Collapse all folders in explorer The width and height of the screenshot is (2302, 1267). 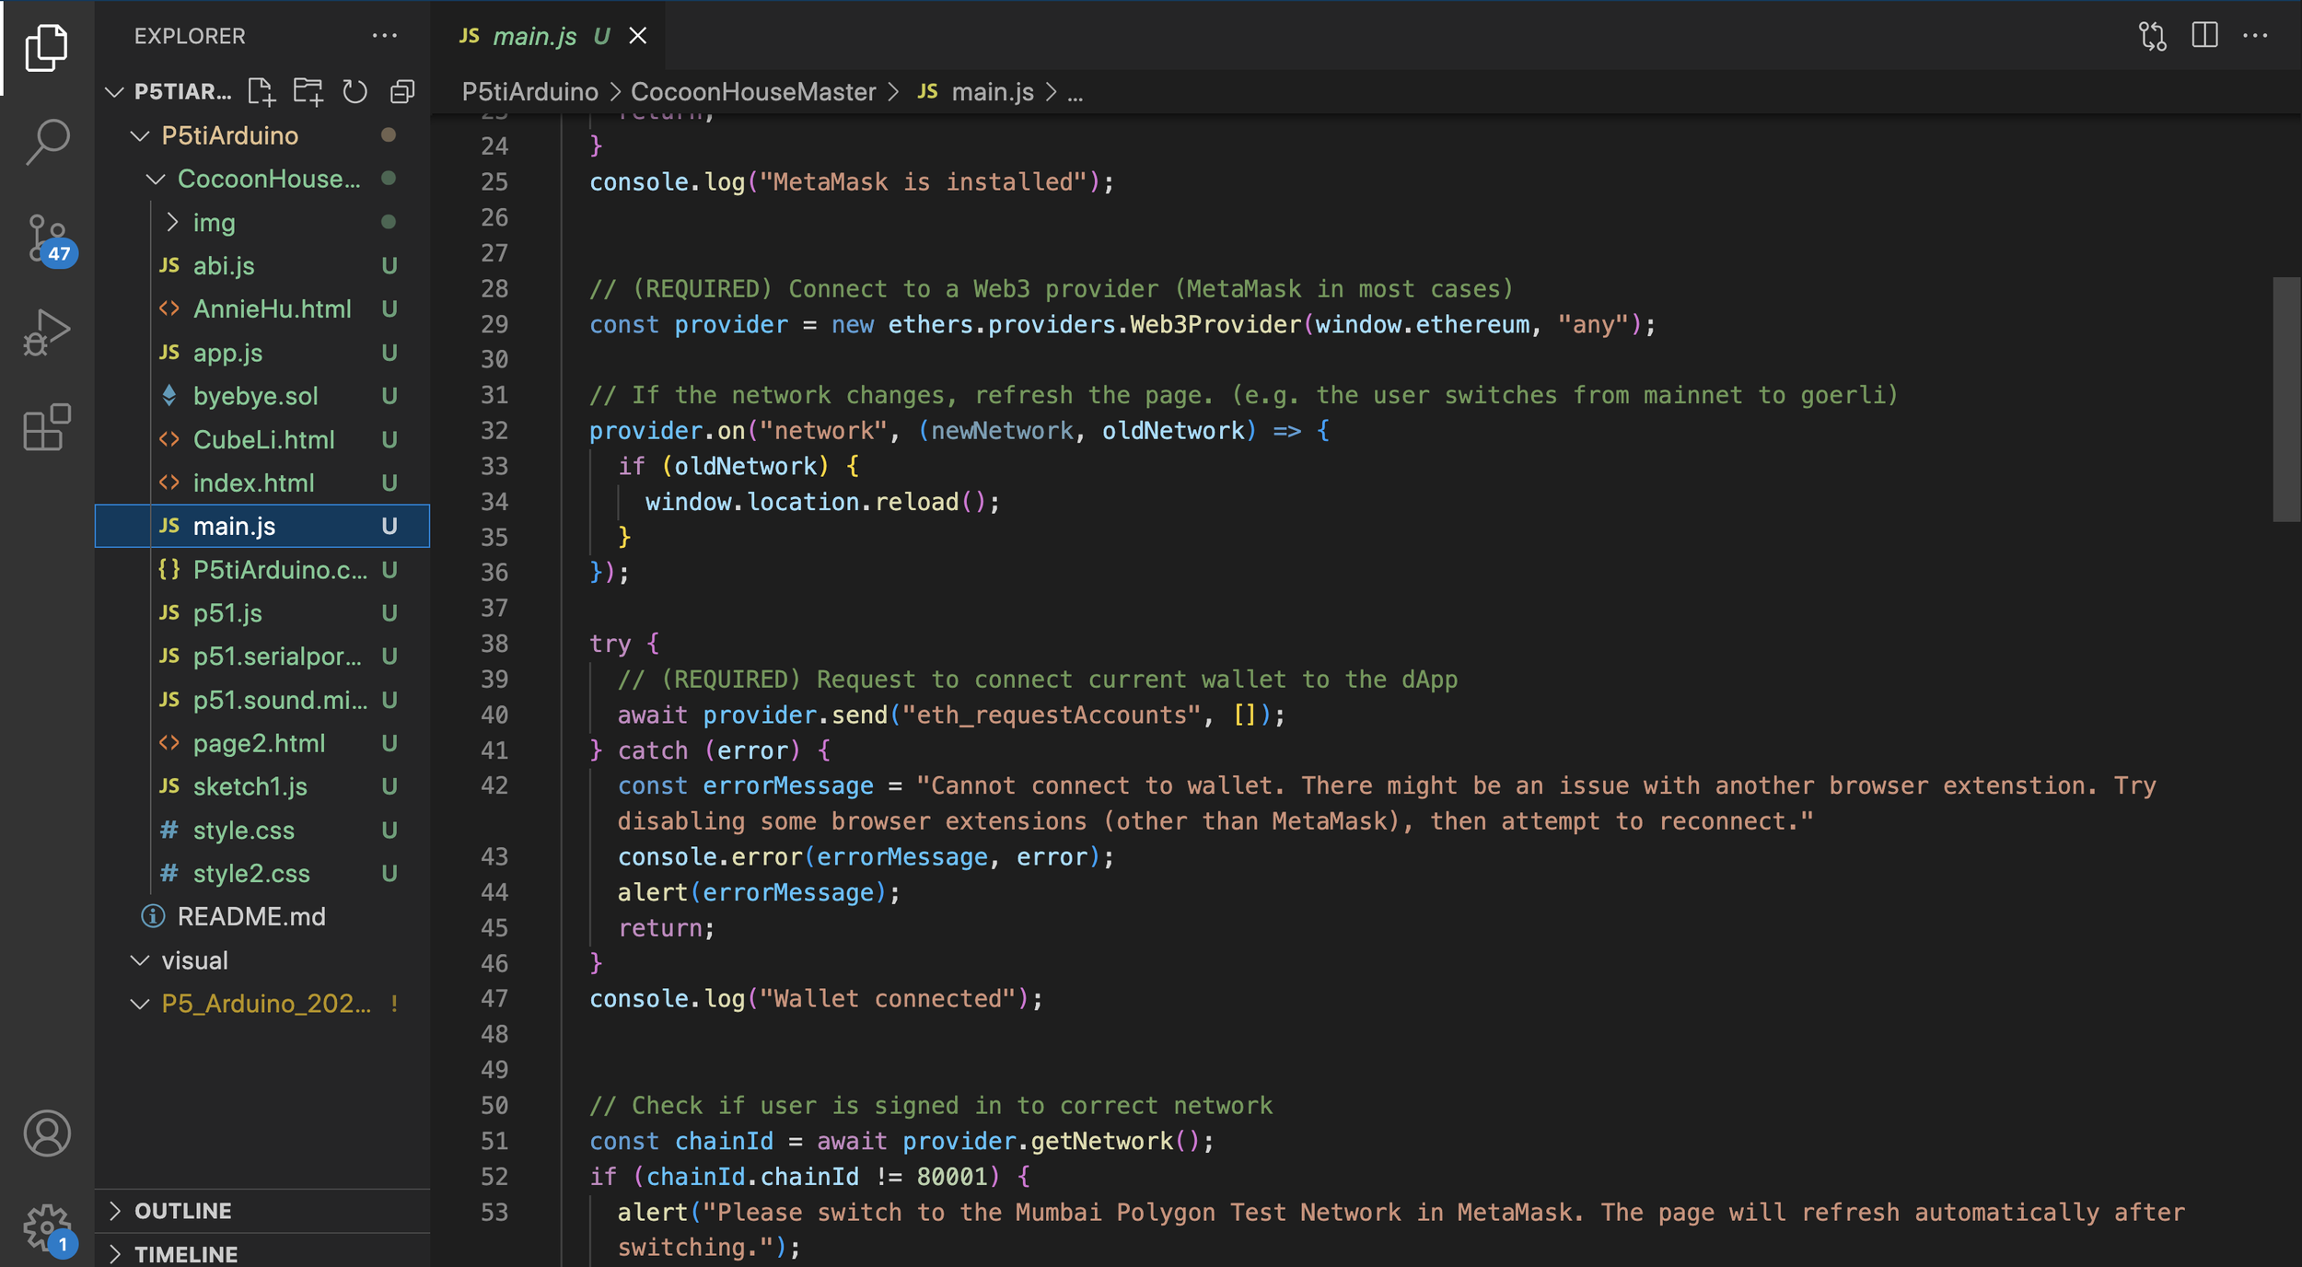tap(402, 91)
